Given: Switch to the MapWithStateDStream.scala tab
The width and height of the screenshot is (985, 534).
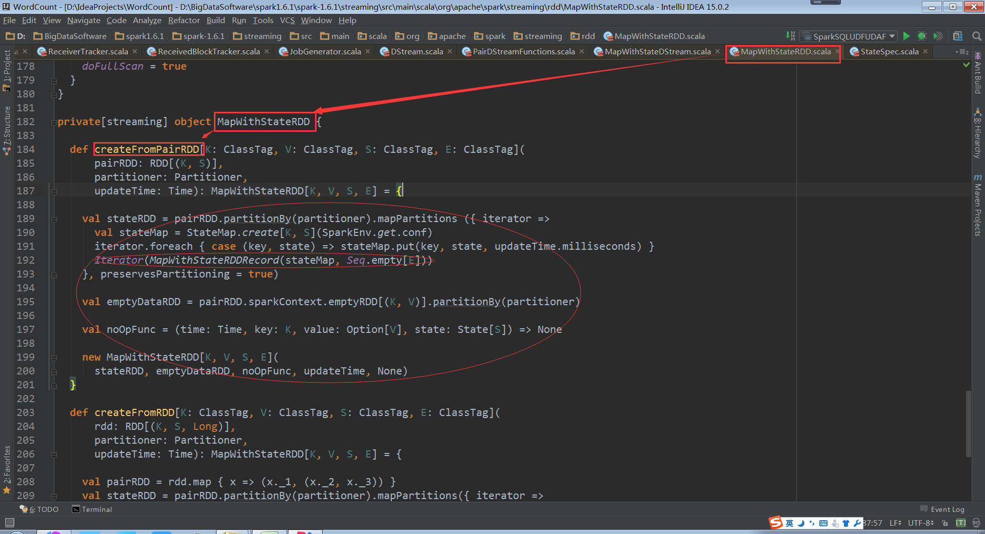Looking at the screenshot, I should [658, 52].
